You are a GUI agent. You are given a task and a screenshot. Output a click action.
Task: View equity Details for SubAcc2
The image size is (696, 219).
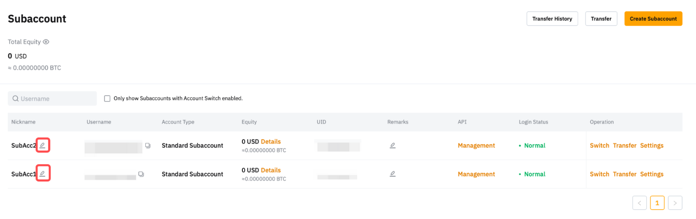[x=271, y=142]
